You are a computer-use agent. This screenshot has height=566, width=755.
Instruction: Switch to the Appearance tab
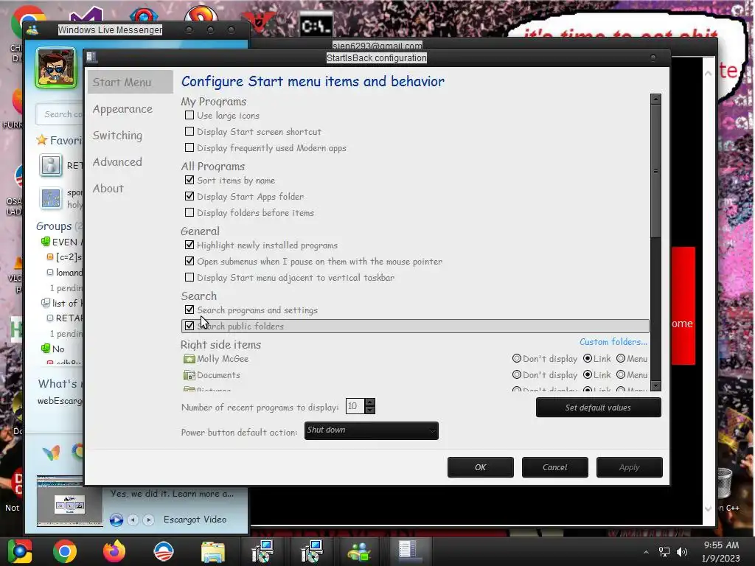coord(122,109)
